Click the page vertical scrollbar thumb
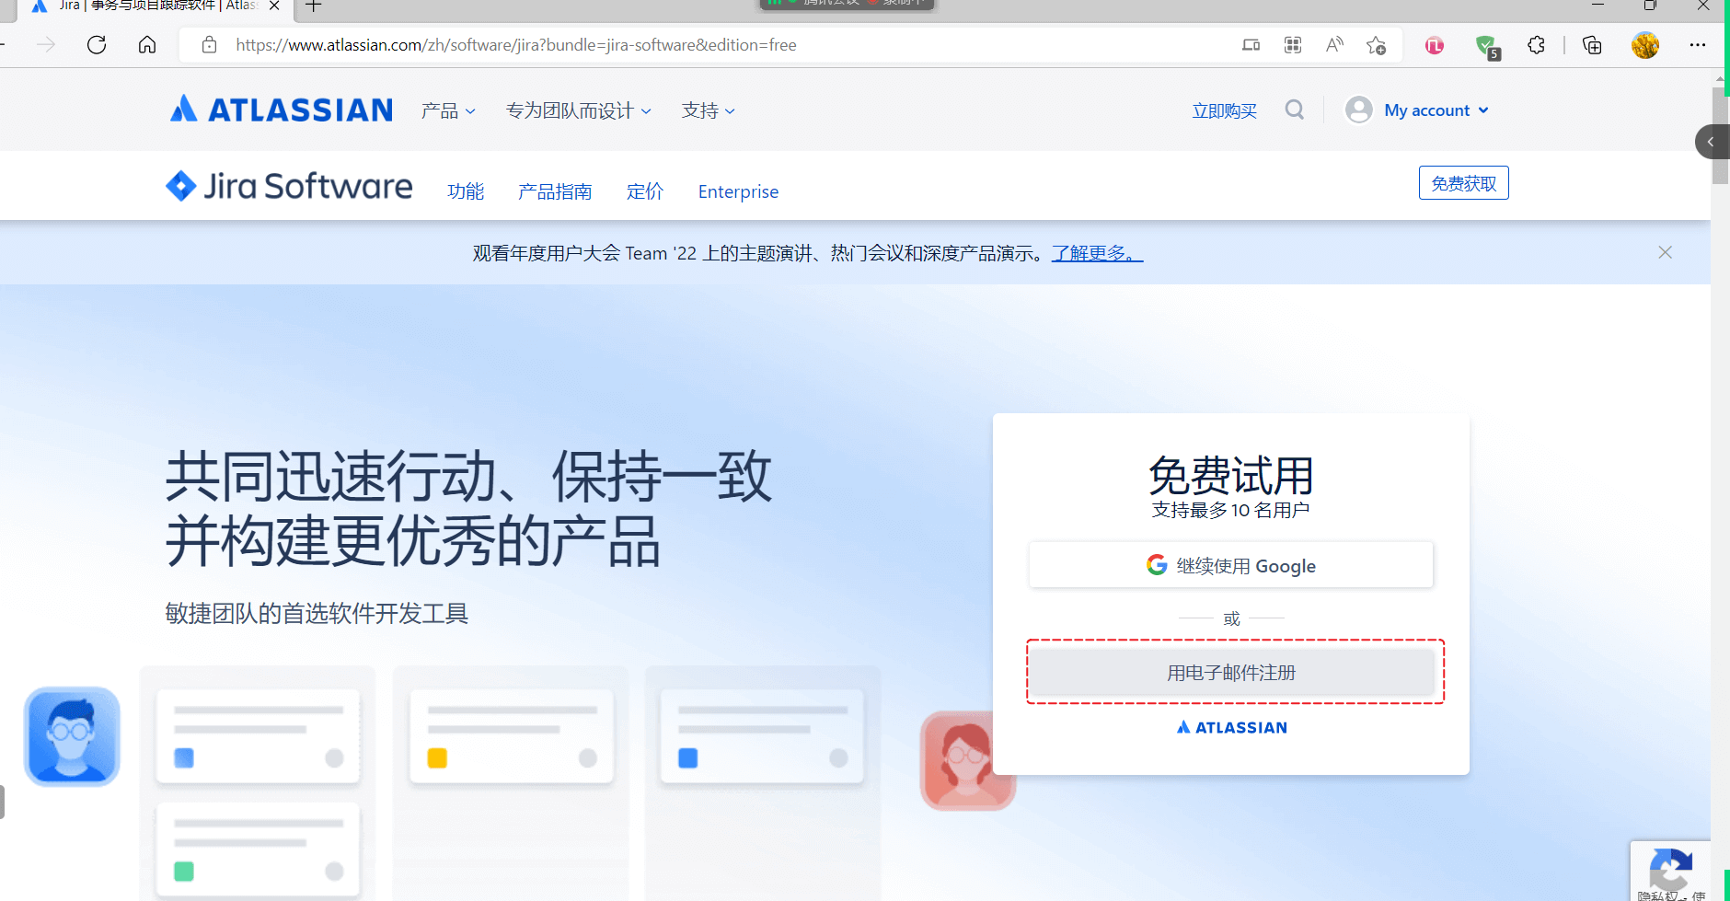The height and width of the screenshot is (901, 1730). pos(1720,136)
